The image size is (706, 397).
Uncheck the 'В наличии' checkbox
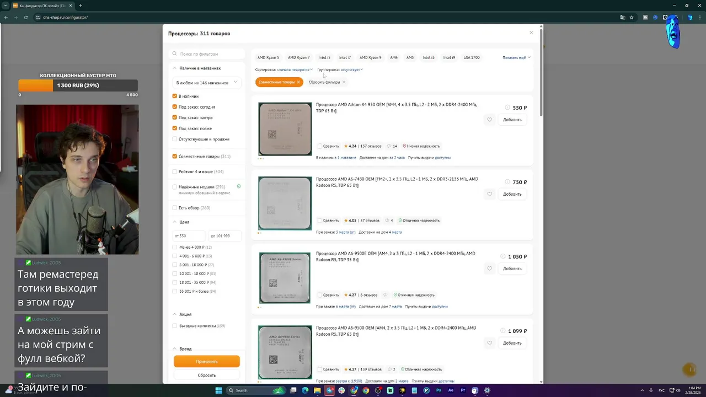point(175,96)
